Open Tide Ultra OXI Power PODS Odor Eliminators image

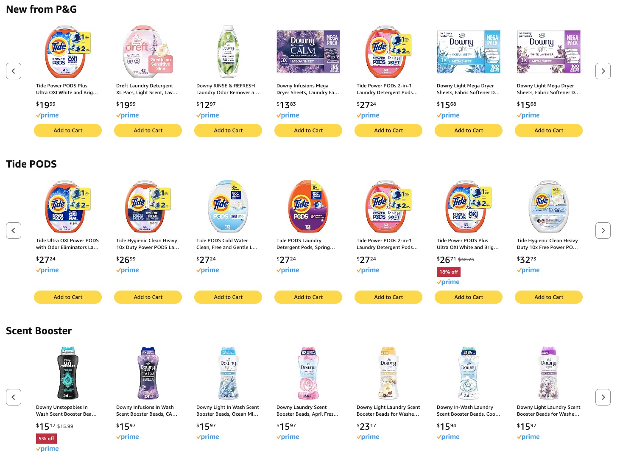pos(68,207)
